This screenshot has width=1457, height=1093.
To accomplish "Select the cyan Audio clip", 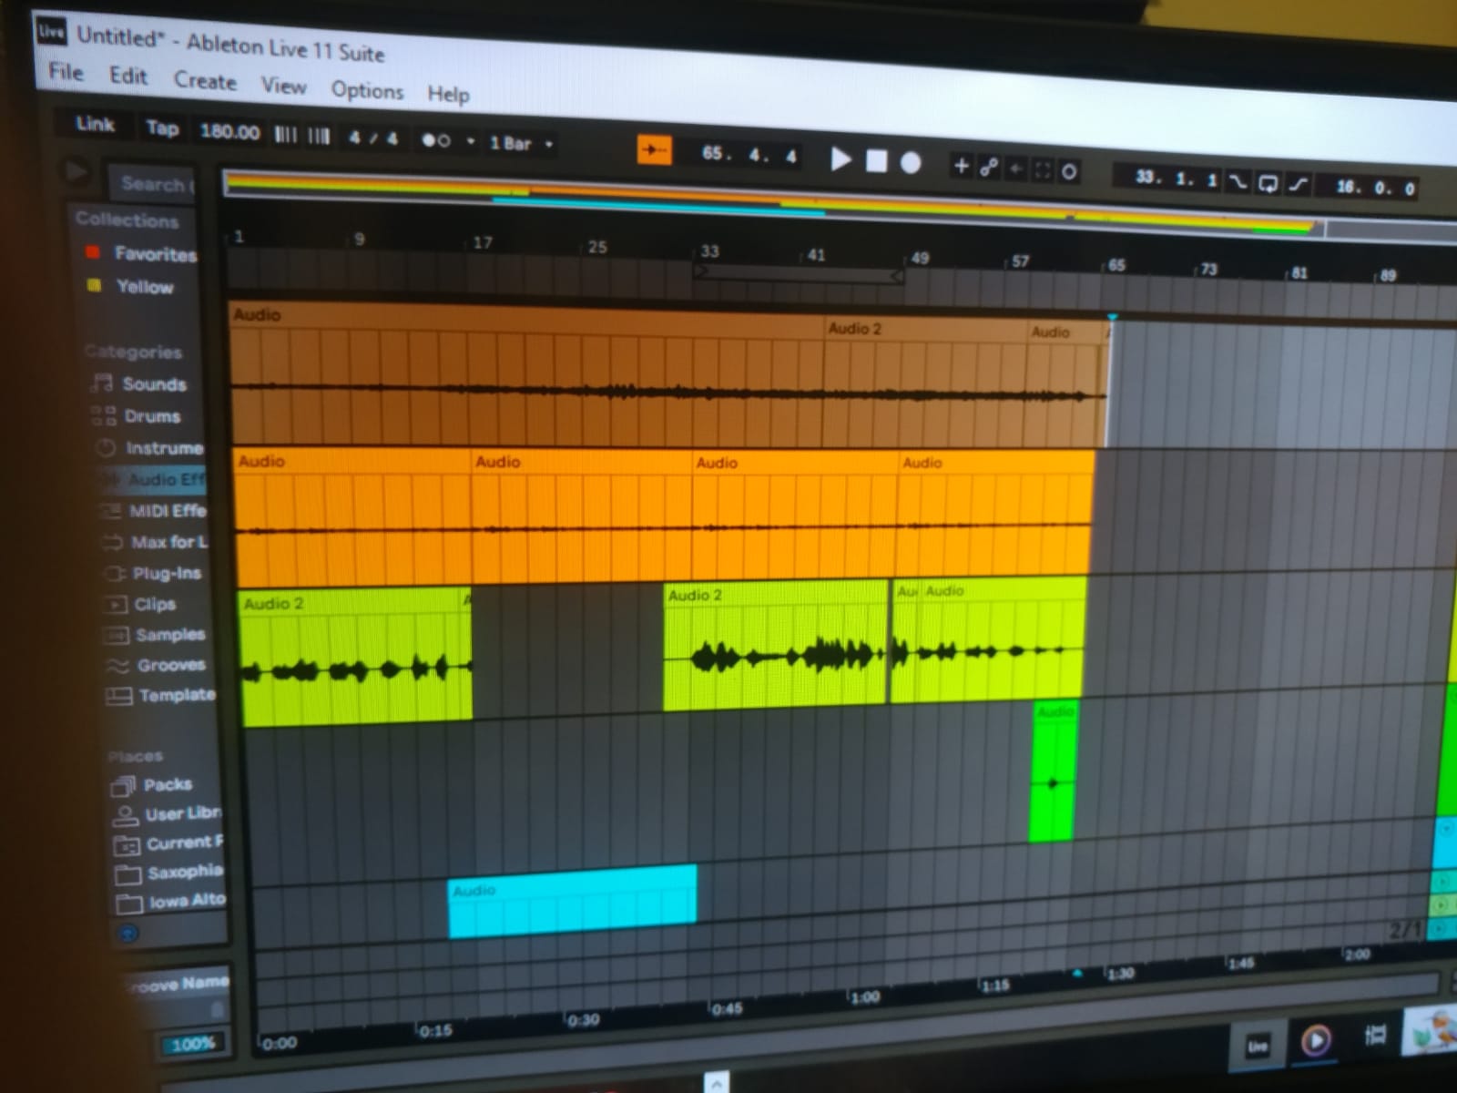I will [x=573, y=901].
